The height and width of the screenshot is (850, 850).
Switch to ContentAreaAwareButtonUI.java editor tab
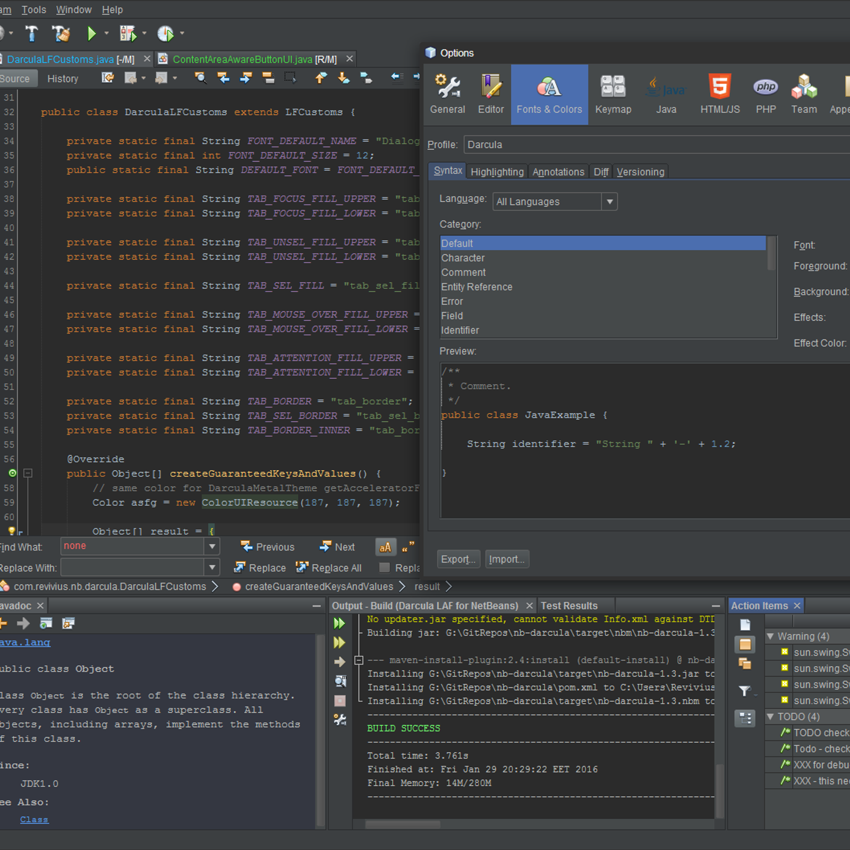(x=255, y=59)
